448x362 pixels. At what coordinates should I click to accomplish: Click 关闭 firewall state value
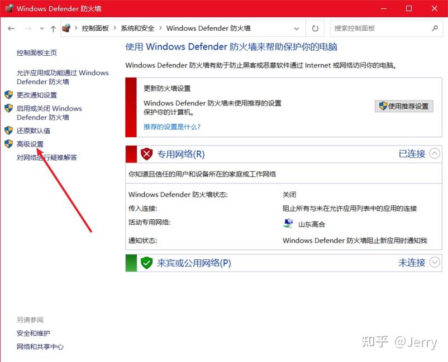pos(289,195)
